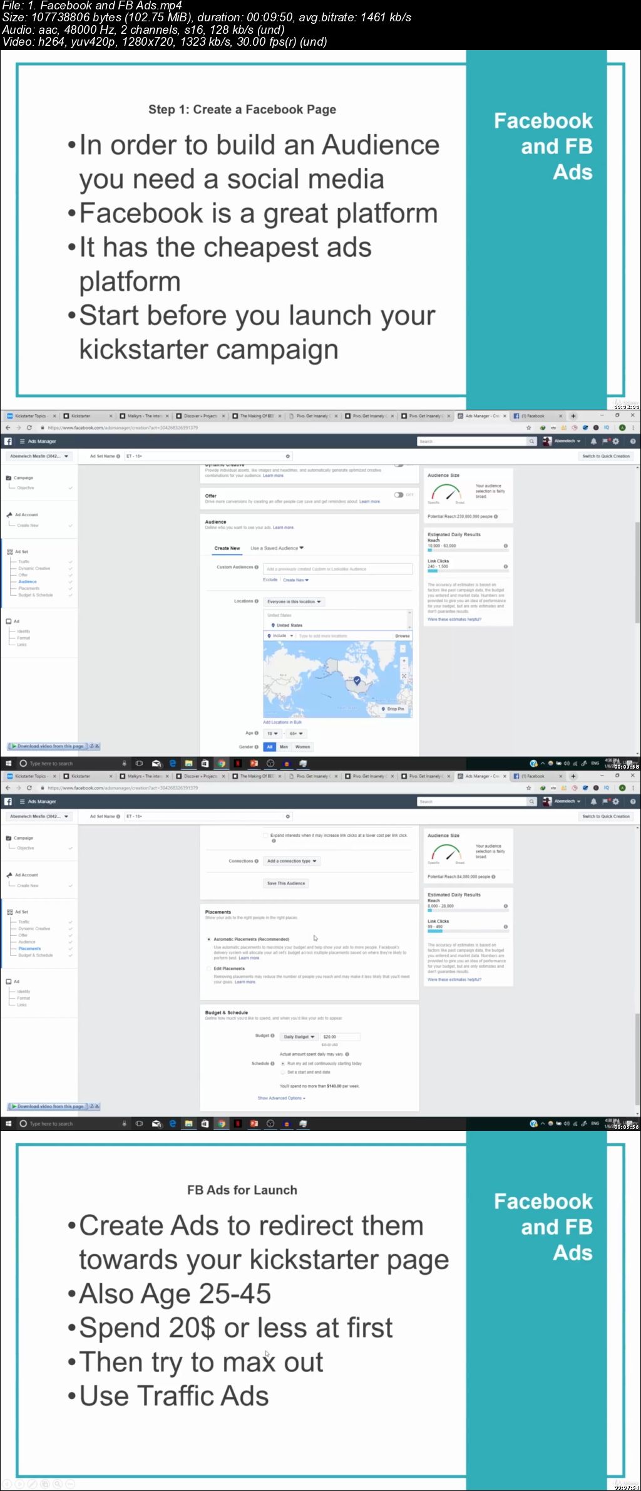
Task: Select Placements in sidebar of Budget & Schedule frame
Action: pyautogui.click(x=29, y=948)
